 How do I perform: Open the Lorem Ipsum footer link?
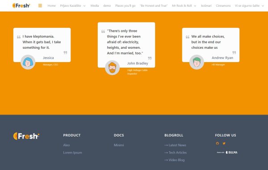[72, 153]
